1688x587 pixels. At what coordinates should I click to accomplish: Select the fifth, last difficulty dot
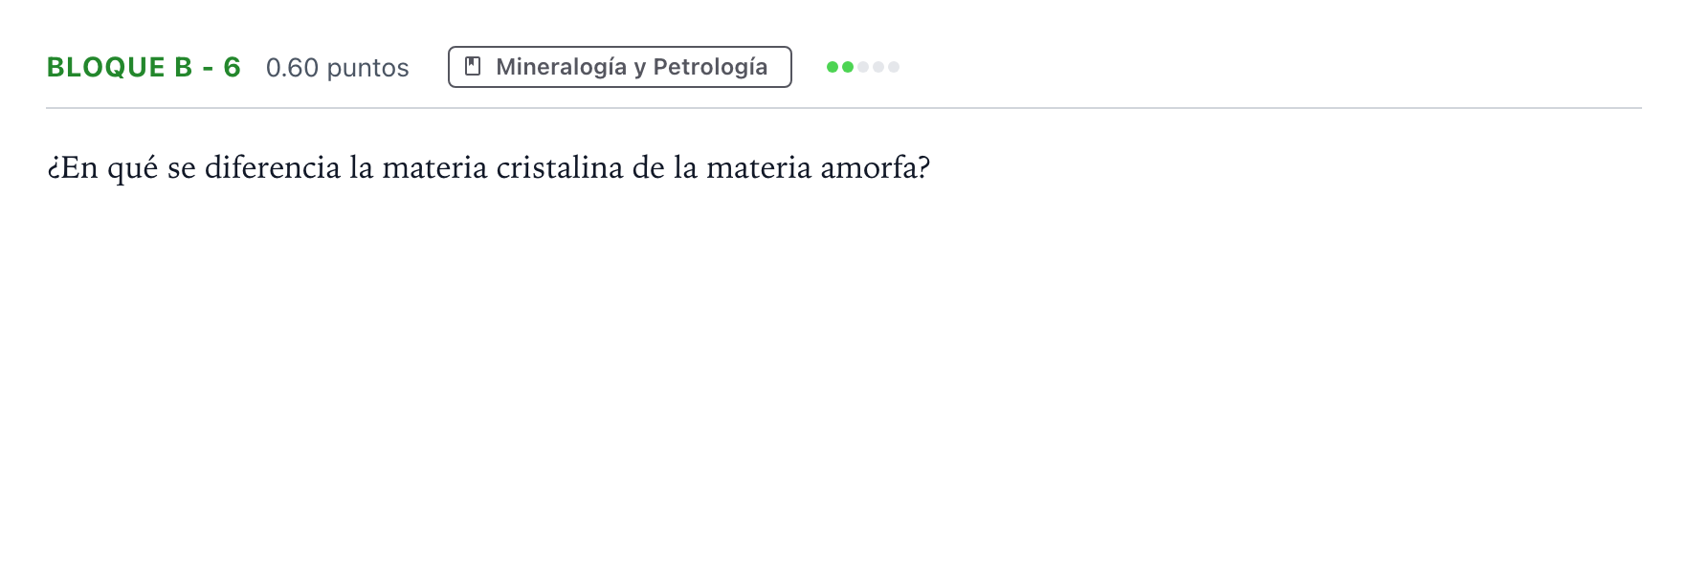(x=894, y=67)
